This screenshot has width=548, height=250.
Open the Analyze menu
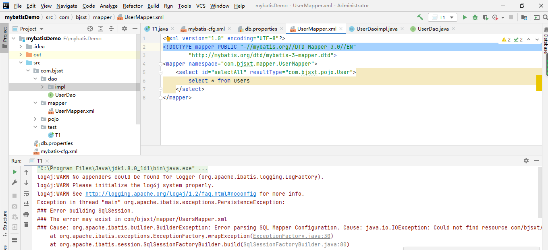109,6
